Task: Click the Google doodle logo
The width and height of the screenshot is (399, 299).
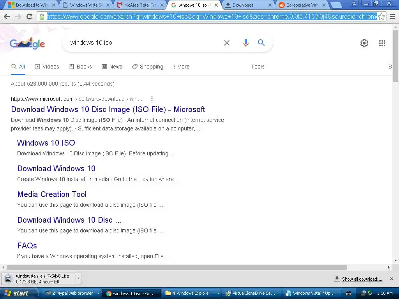Action: click(x=27, y=44)
